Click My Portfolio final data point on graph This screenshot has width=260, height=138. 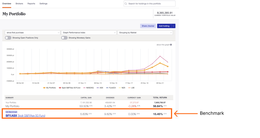pyautogui.click(x=168, y=66)
